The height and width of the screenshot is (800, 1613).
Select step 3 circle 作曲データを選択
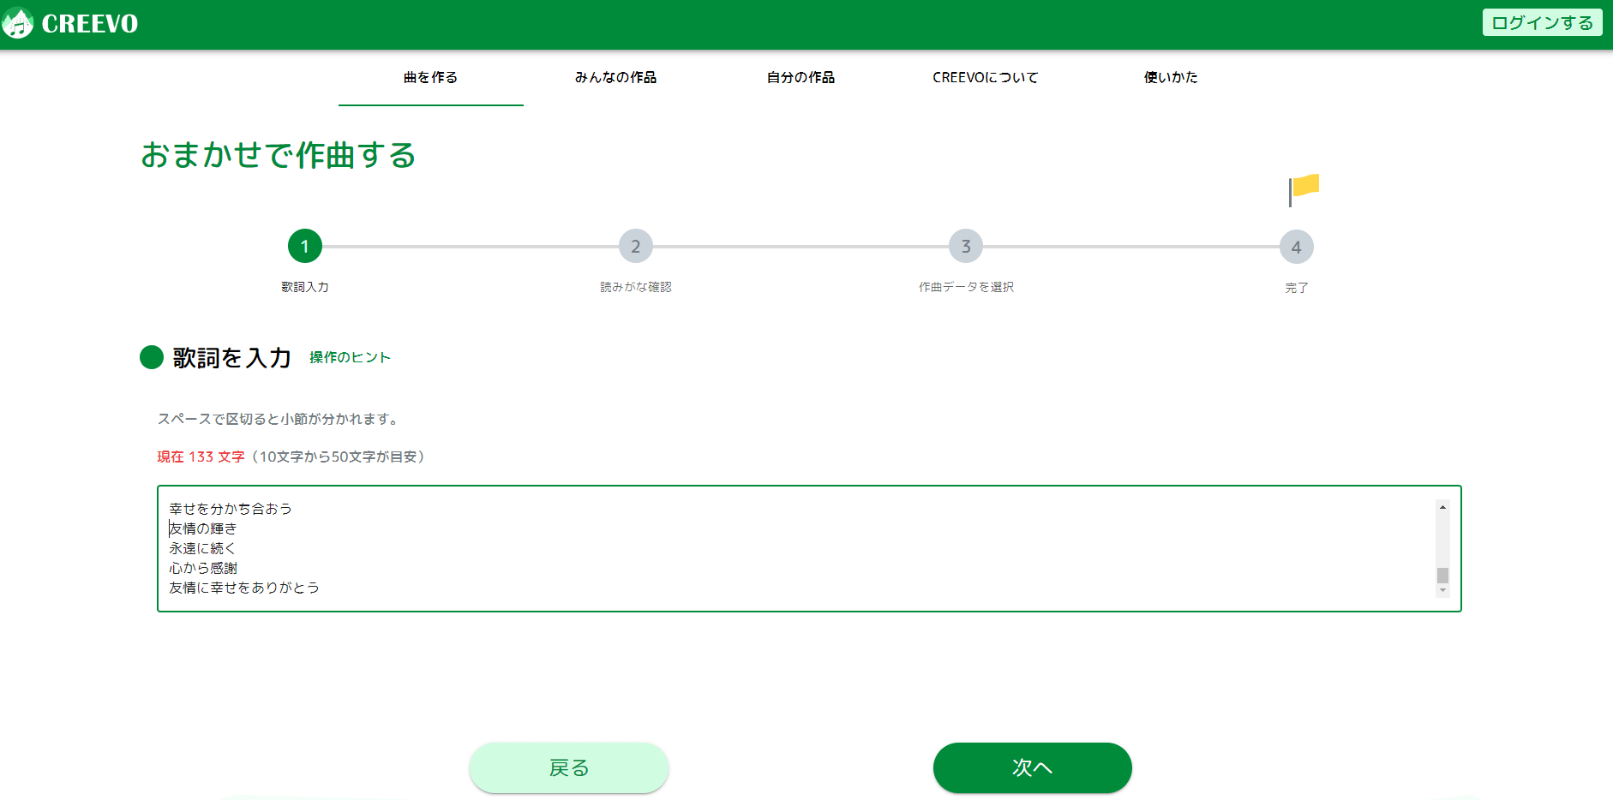(x=966, y=247)
